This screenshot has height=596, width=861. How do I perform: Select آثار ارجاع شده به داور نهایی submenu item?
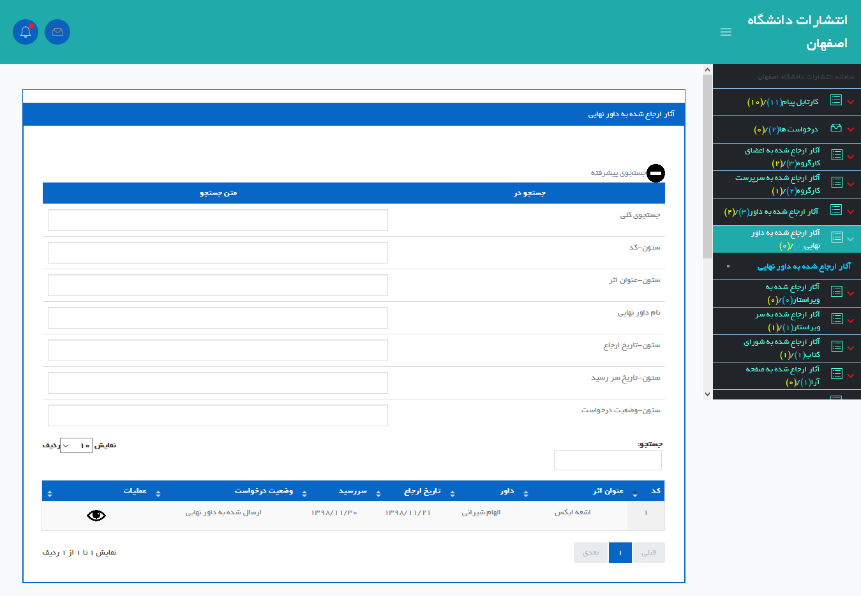click(x=804, y=267)
